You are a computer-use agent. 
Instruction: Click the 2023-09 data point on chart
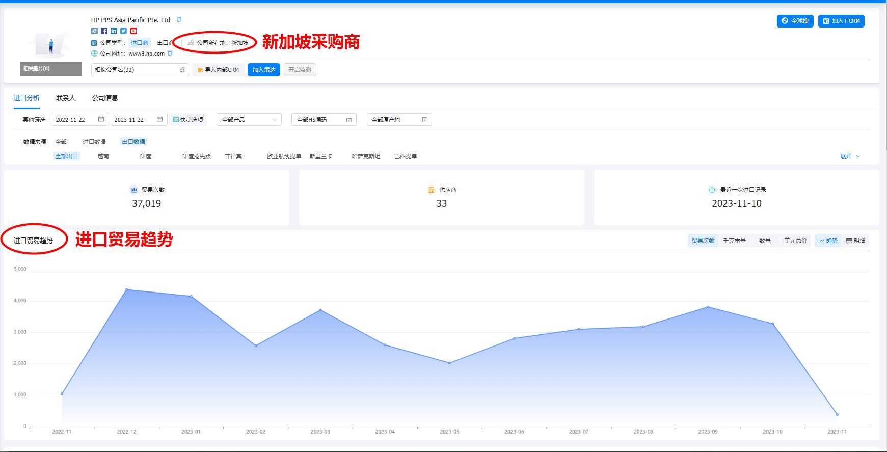click(708, 307)
